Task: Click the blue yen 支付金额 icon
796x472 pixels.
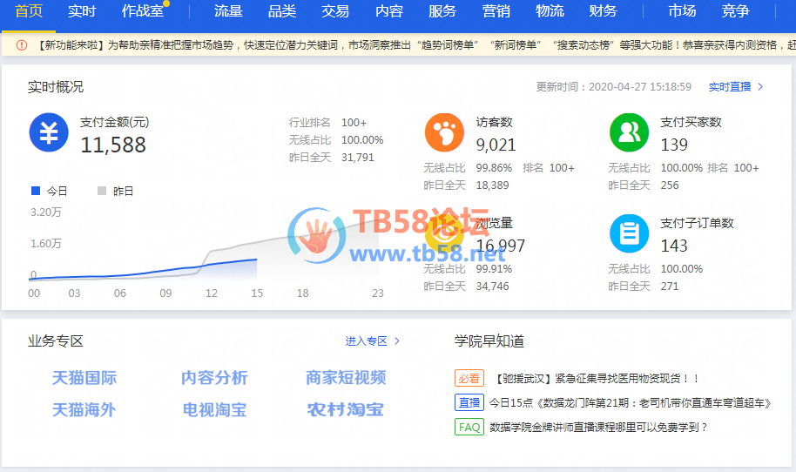Action: tap(49, 132)
